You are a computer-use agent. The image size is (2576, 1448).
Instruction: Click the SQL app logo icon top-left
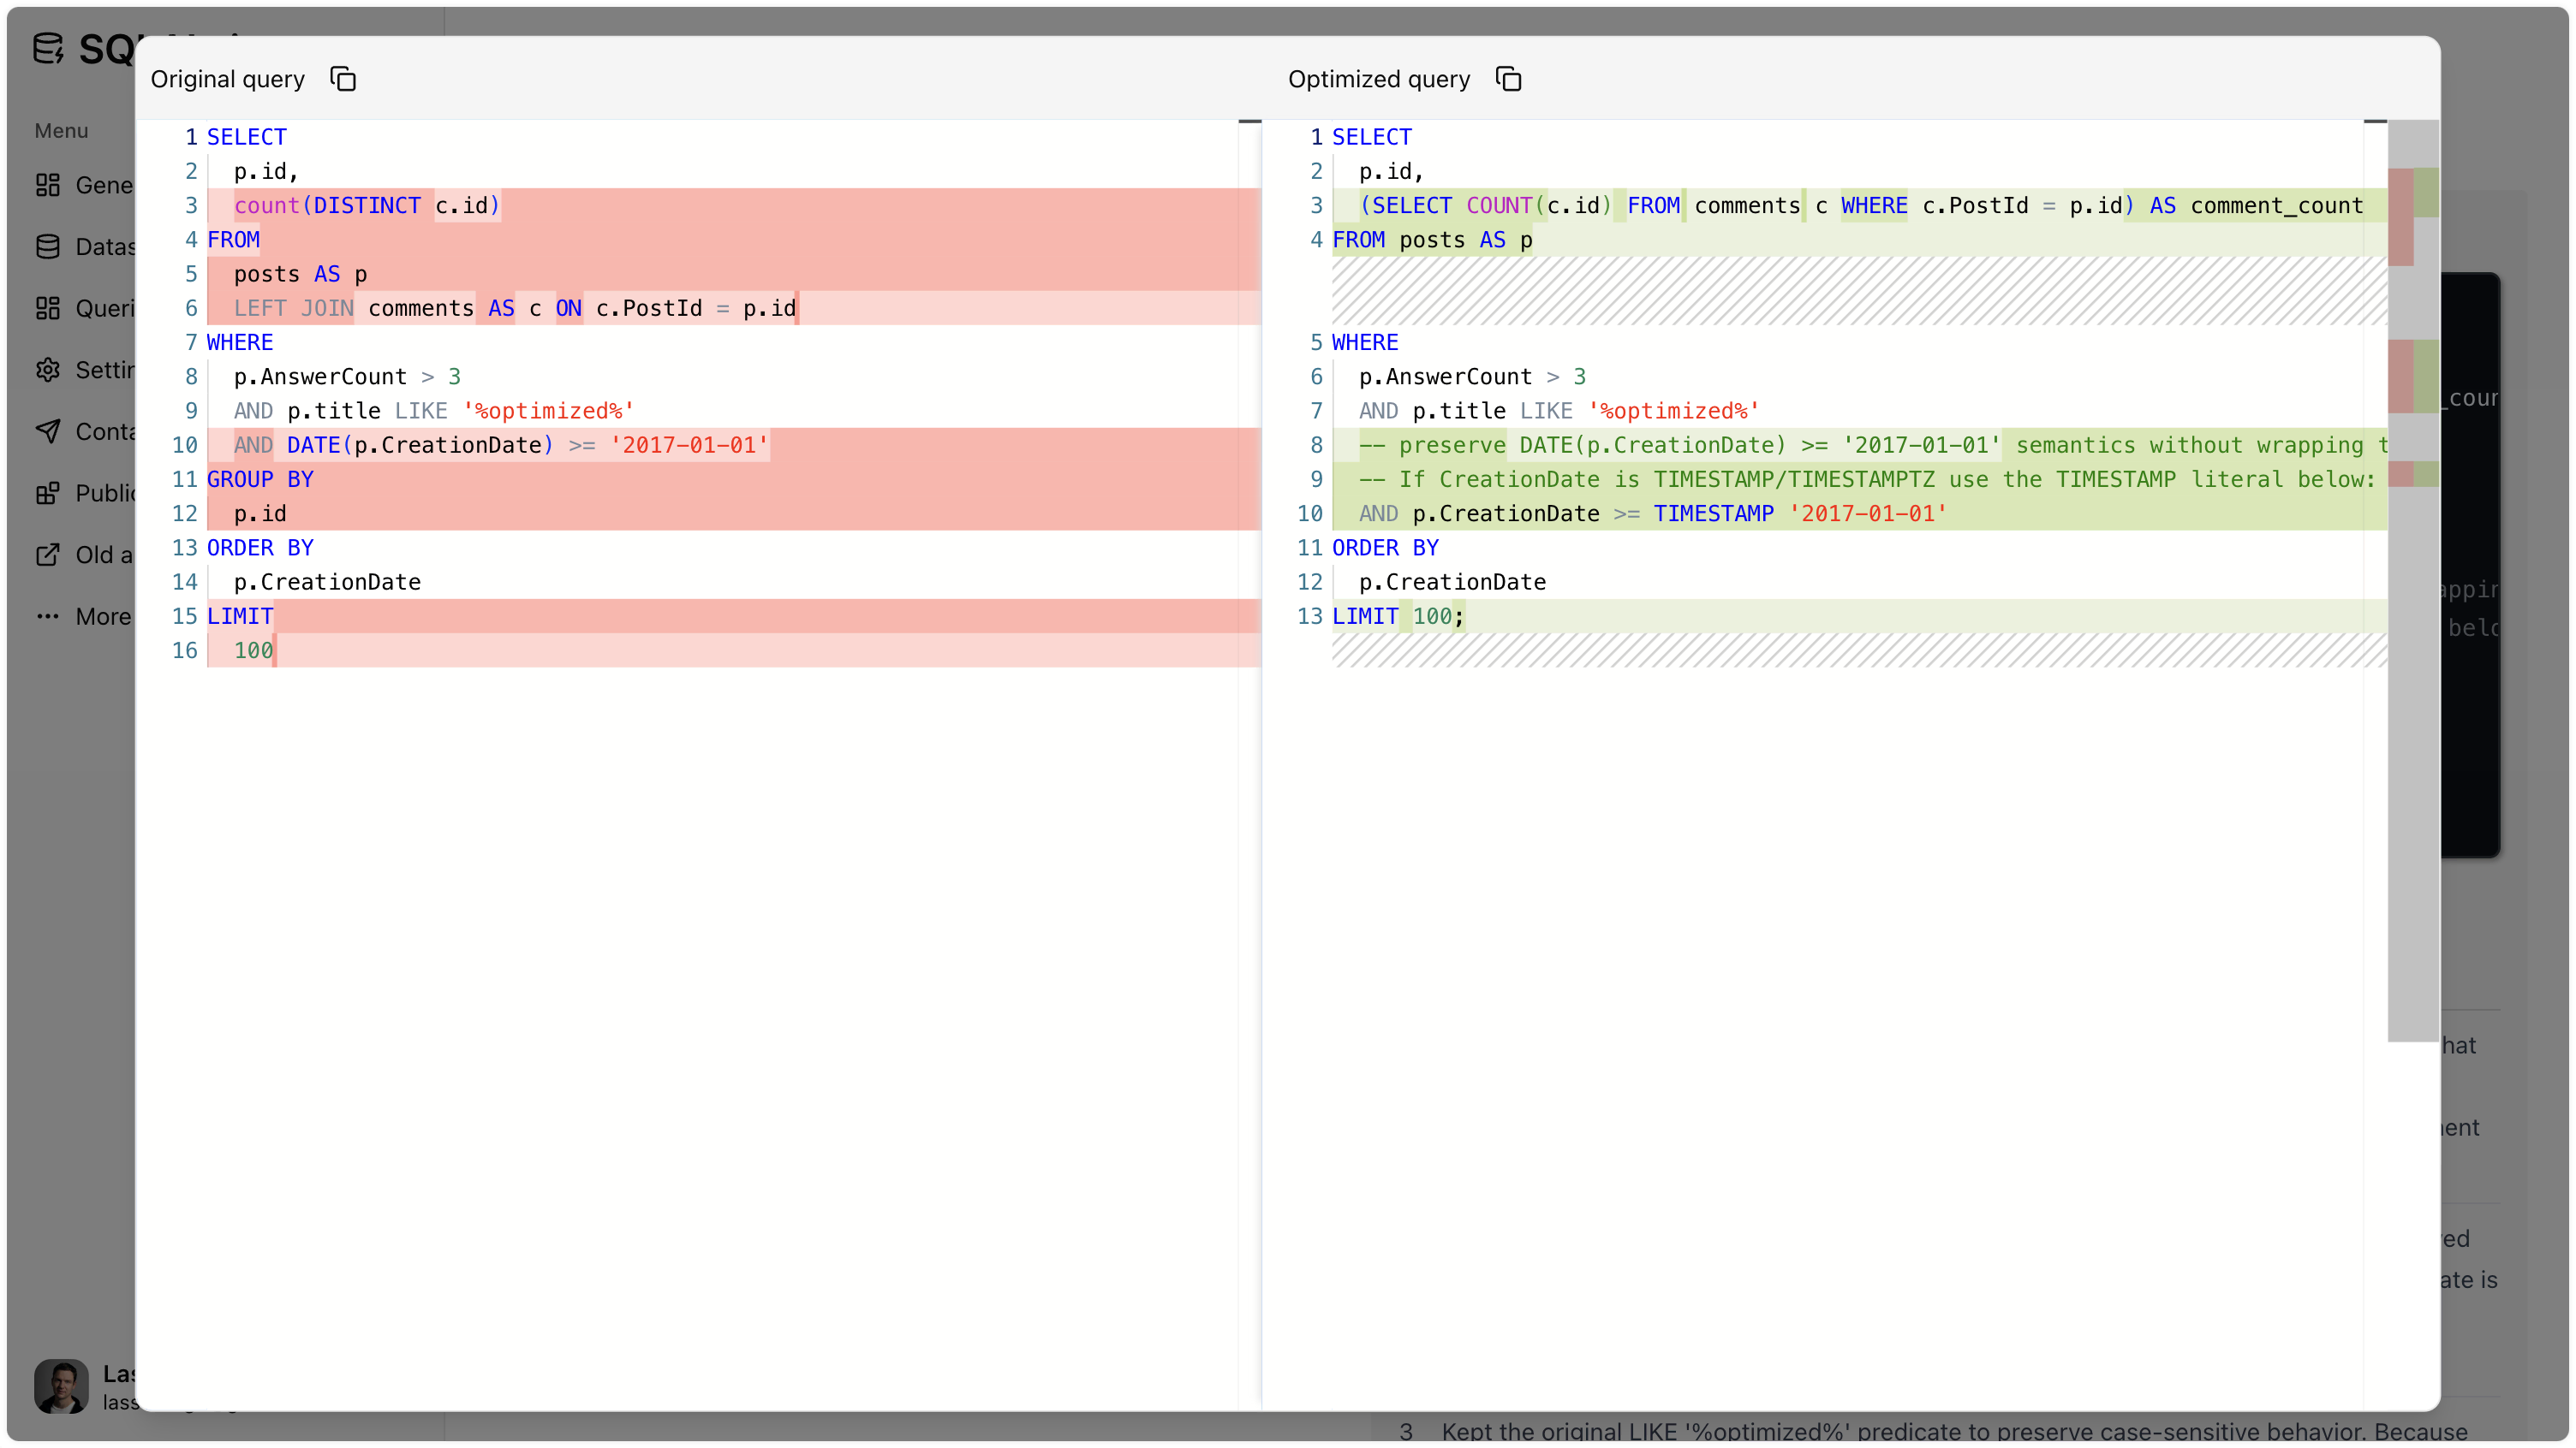[x=48, y=48]
